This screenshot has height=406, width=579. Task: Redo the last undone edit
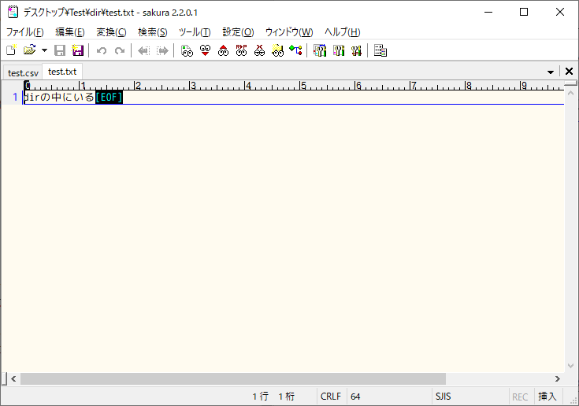[x=120, y=50]
